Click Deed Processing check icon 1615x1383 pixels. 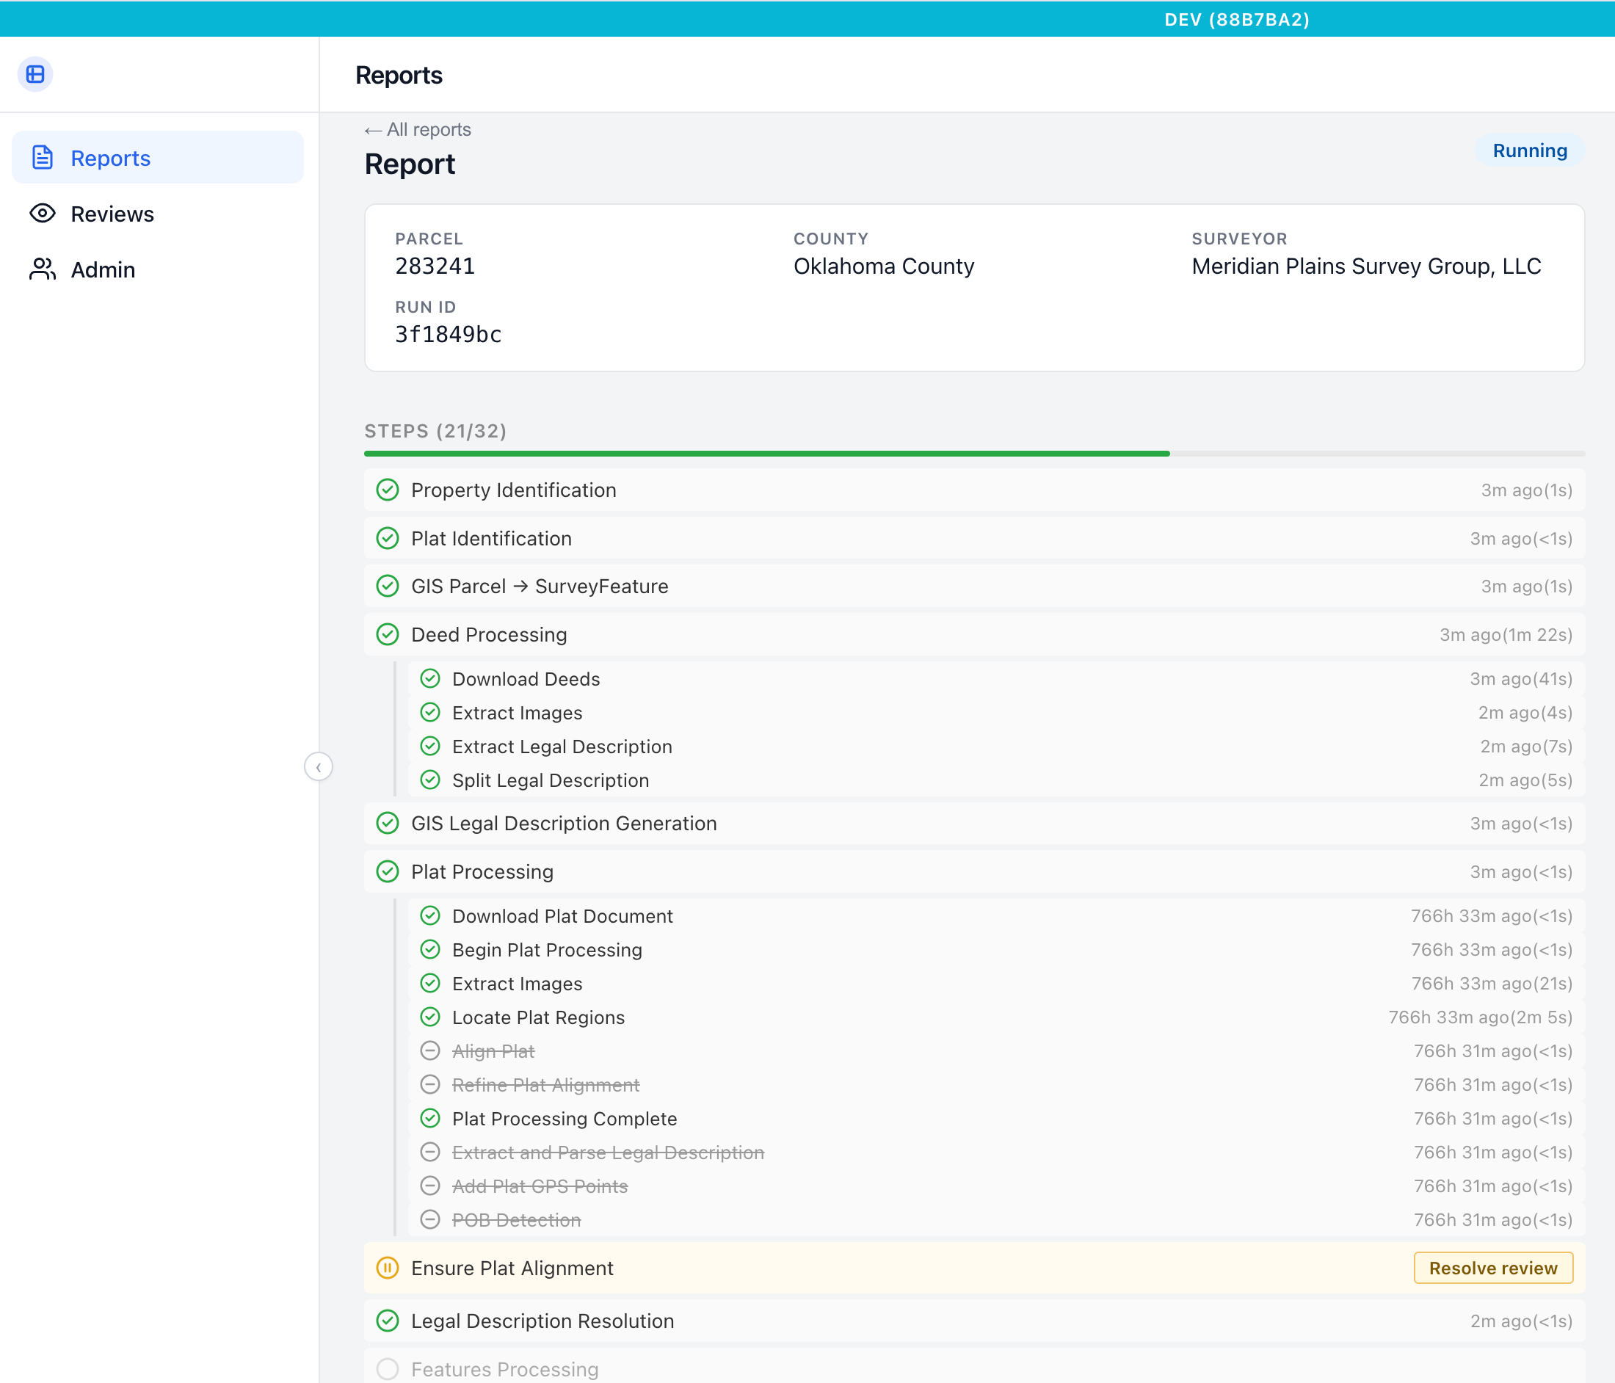388,634
